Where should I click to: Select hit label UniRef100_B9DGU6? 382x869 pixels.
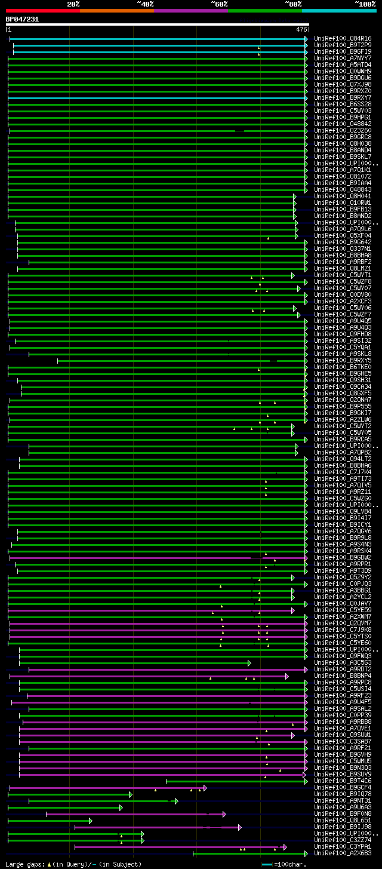tap(343, 78)
